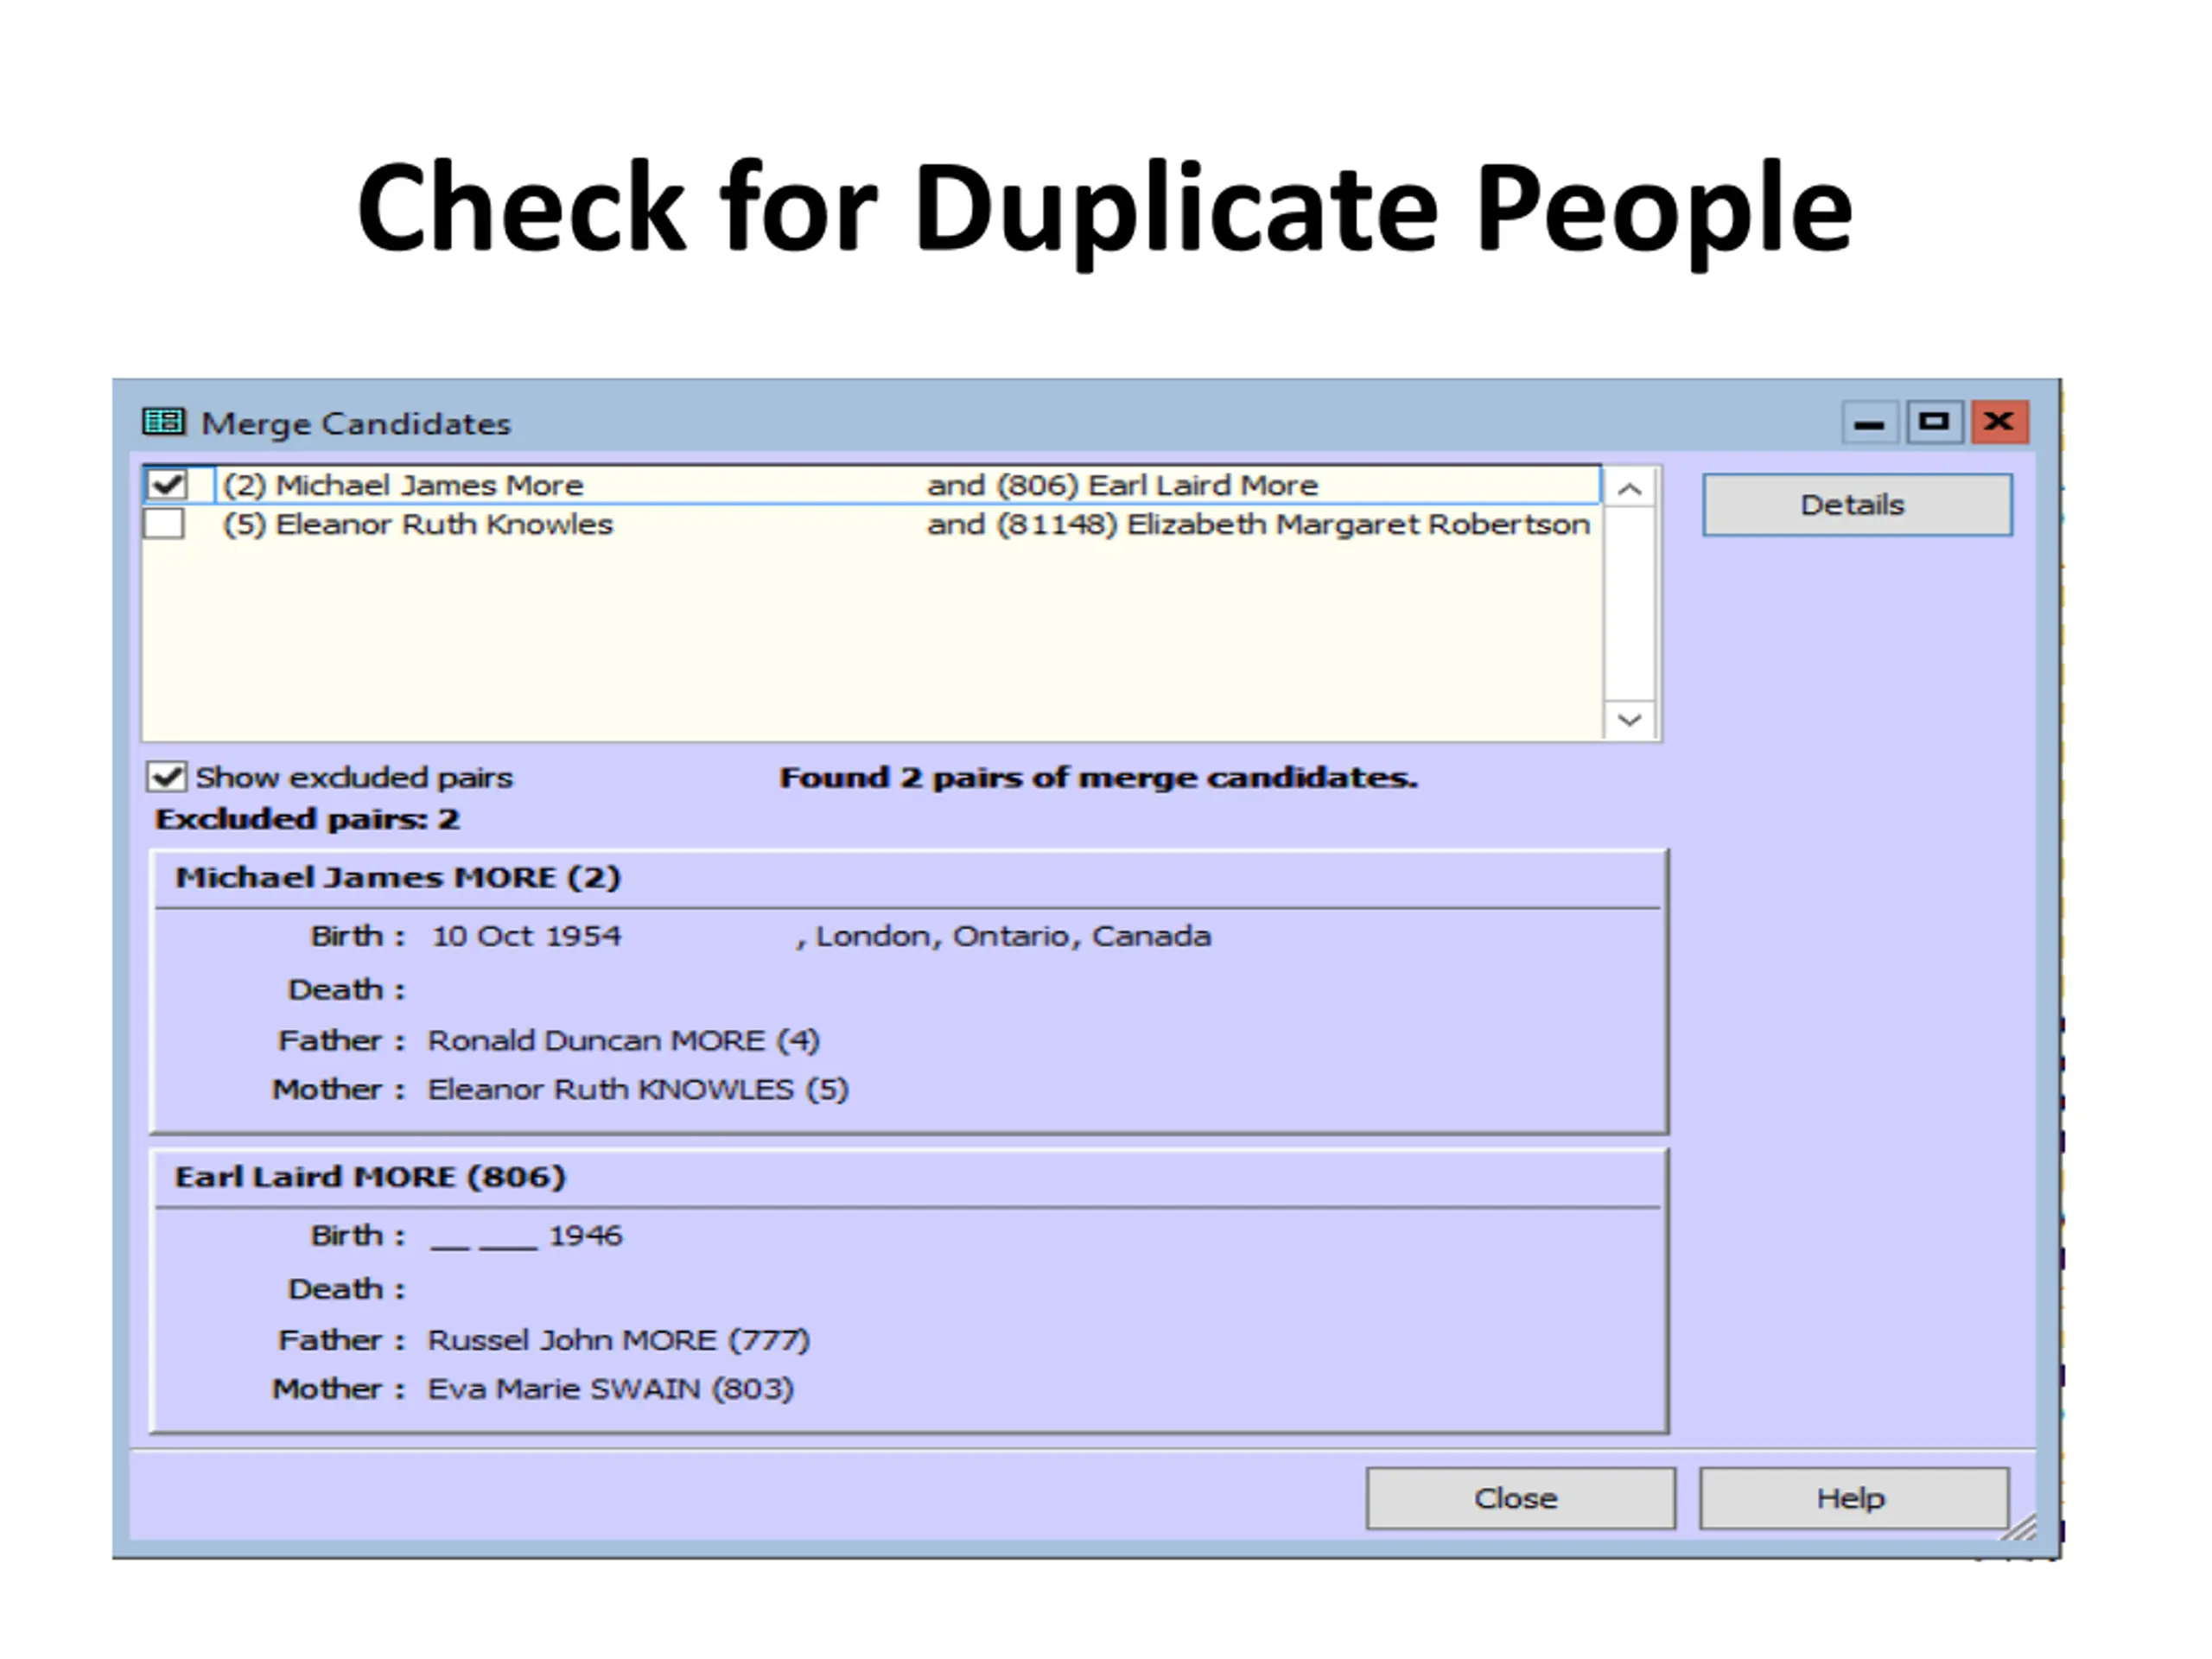Click 'and (81148) Elizabeth Margaret Robertson' entry

[x=1258, y=524]
